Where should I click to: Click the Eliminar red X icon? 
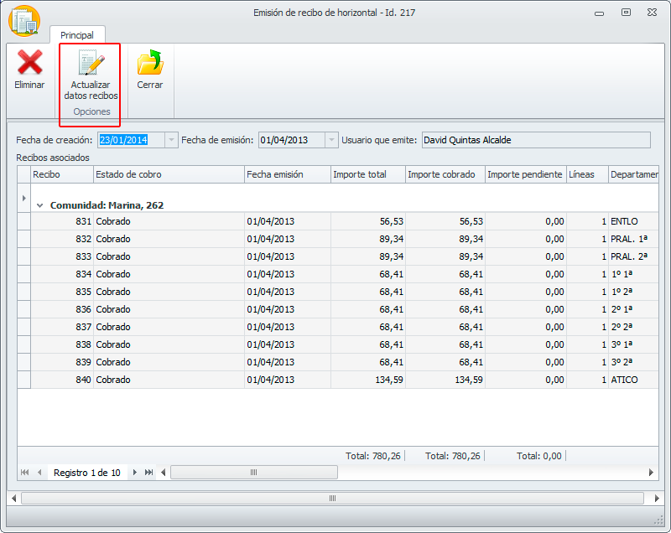(x=29, y=64)
